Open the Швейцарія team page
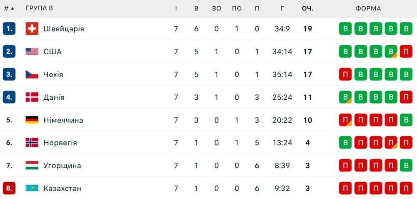Screen dimensions: 417x199 [x=64, y=29]
